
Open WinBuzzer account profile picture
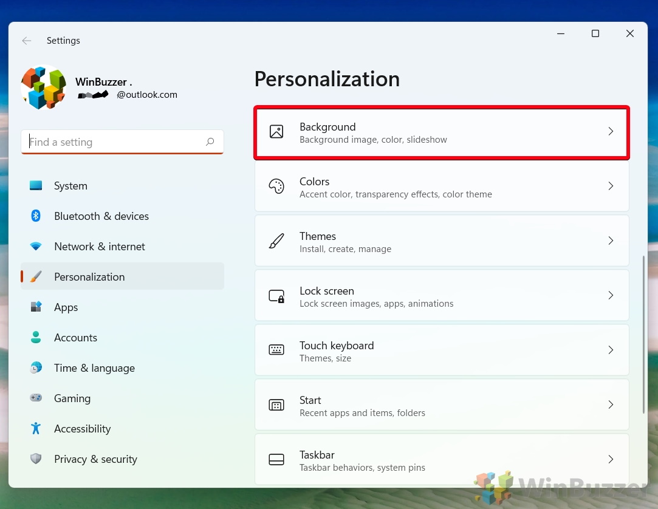point(43,87)
